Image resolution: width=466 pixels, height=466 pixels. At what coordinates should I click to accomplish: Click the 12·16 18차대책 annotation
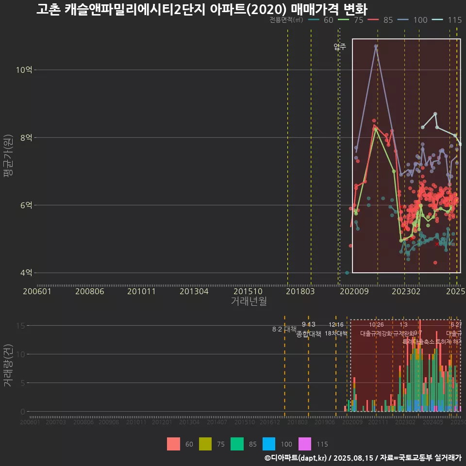point(336,329)
